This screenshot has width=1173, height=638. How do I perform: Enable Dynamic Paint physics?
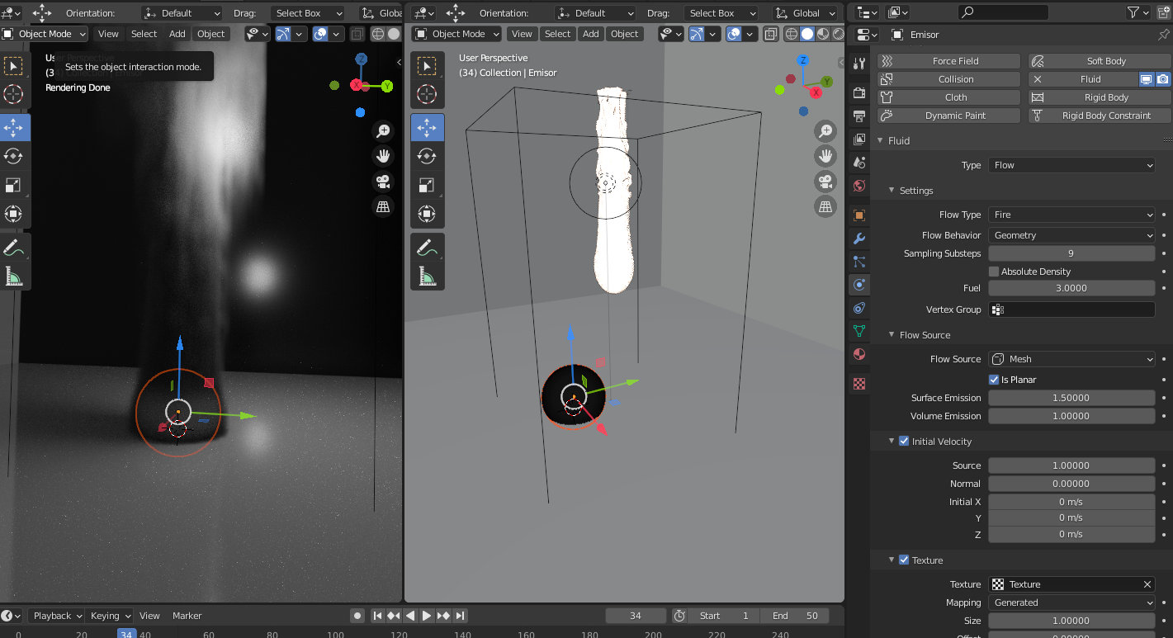[948, 116]
